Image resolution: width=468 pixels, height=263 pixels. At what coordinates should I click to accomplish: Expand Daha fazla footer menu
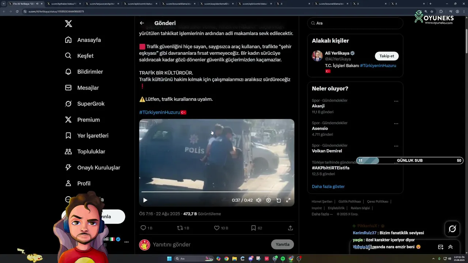(322, 214)
